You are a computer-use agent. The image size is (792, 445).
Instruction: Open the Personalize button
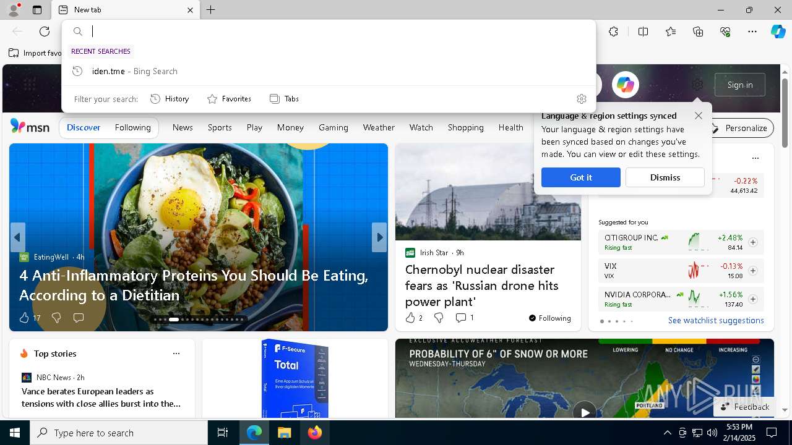(740, 128)
